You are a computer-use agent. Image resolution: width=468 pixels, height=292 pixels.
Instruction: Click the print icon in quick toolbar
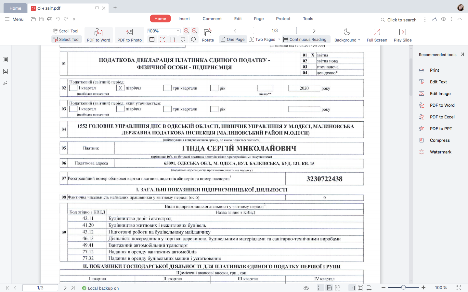[x=50, y=19]
